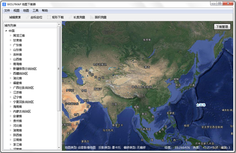Select 福建省 in city list
236x153 pixels.
(17, 83)
